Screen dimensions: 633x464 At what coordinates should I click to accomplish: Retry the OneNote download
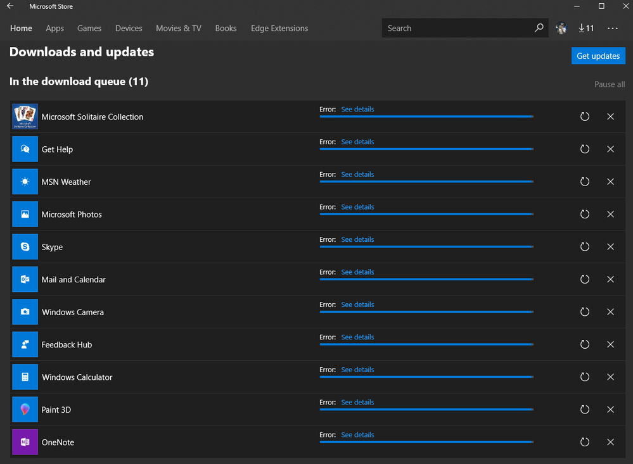click(585, 442)
